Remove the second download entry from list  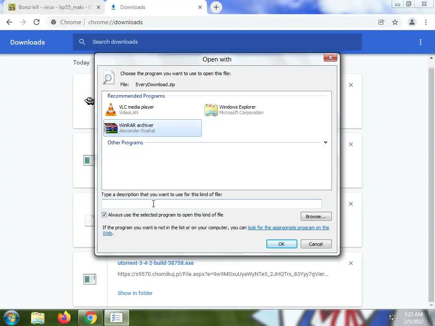pos(351,144)
